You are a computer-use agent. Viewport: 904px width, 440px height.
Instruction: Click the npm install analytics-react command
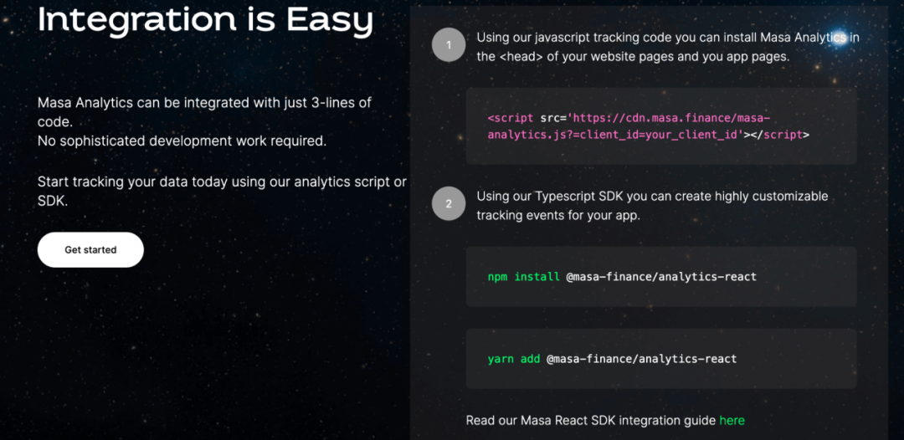point(660,276)
